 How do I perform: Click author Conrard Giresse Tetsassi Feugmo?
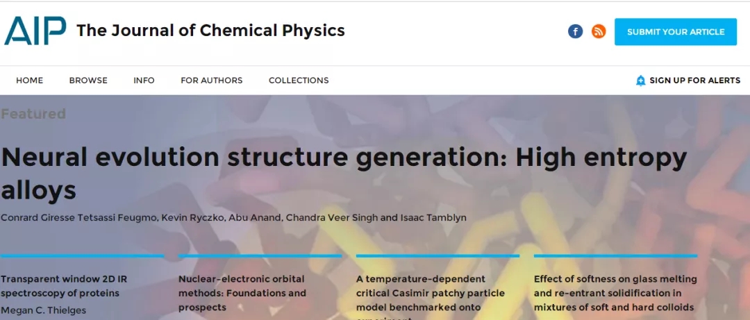(79, 218)
